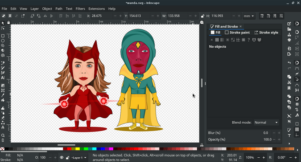Increase the zoom percentage plus
The height and width of the screenshot is (162, 301).
click(264, 158)
